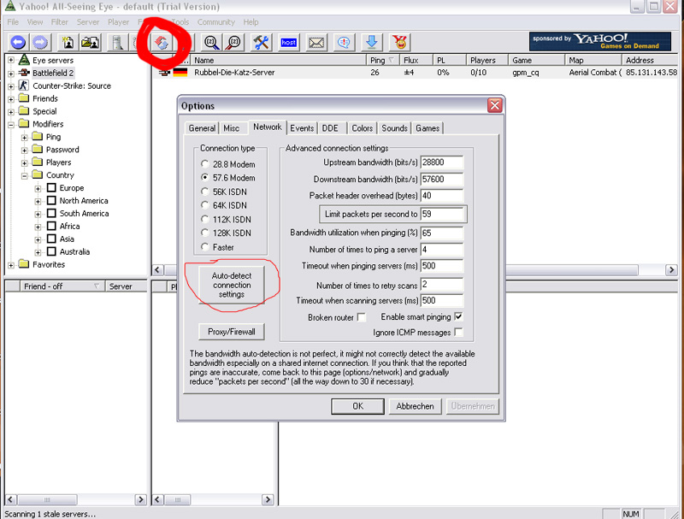Click the Yahoo Messenger smiley toolbar icon
The width and height of the screenshot is (684, 519).
(x=399, y=42)
